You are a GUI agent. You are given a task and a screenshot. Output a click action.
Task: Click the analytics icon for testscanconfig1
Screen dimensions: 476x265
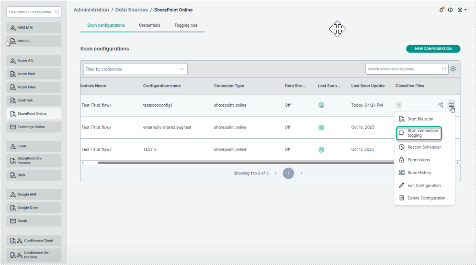441,105
